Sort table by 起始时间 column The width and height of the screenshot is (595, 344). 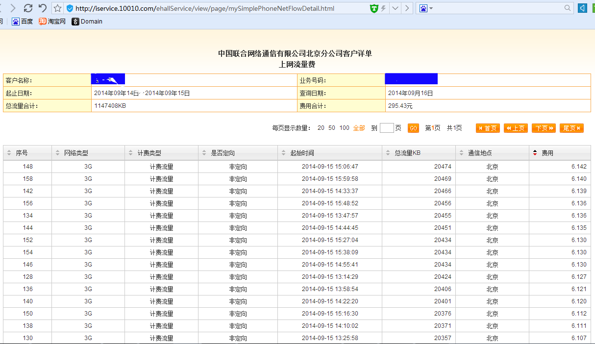click(302, 153)
